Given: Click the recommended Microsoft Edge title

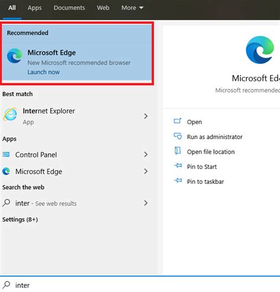Looking at the screenshot, I should coord(51,53).
